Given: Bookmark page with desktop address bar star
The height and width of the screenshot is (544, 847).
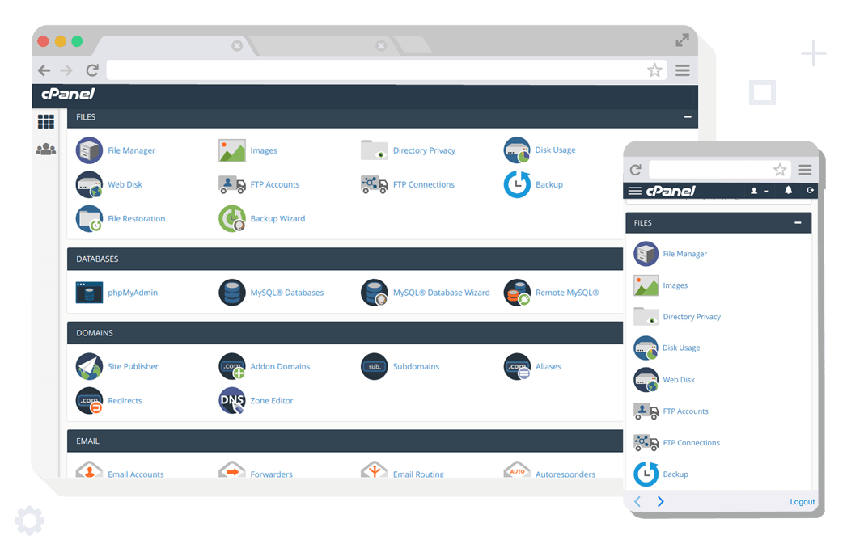Looking at the screenshot, I should point(654,70).
